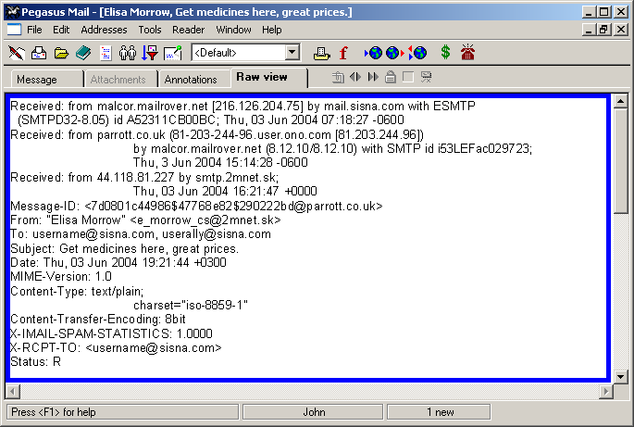Switch to the Annotations tab
Viewport: 634px width, 427px height.
(x=191, y=80)
